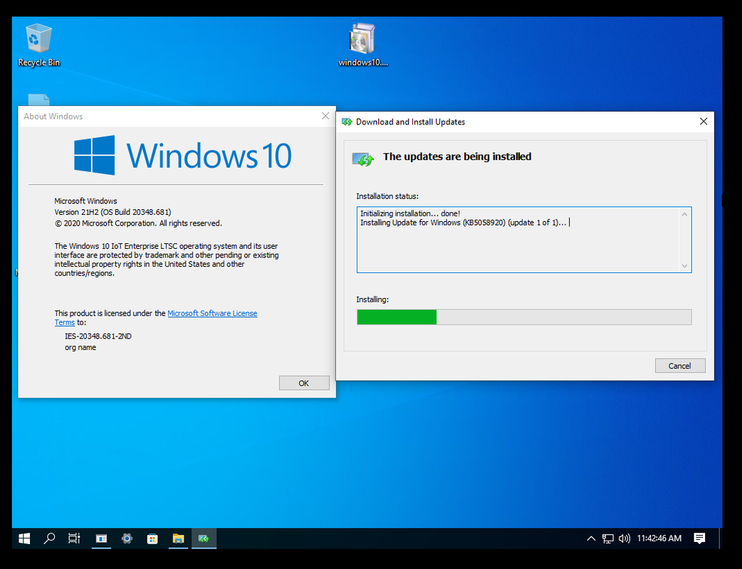Click the '© 2020 Microsoft Corporation' copyright line
The height and width of the screenshot is (569, 742).
[x=138, y=223]
